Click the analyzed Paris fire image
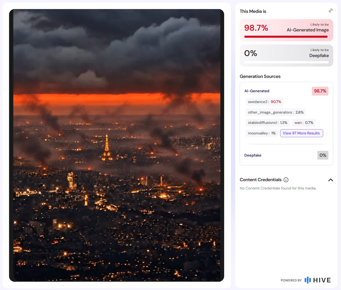Image resolution: width=341 pixels, height=290 pixels. [117, 145]
